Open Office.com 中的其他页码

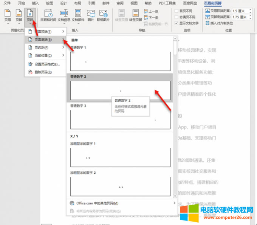(x=98, y=203)
